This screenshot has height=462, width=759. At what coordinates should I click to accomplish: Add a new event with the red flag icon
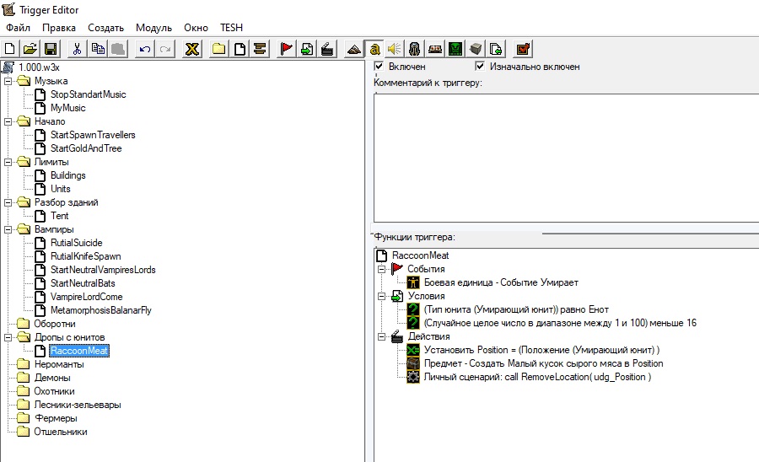click(287, 49)
